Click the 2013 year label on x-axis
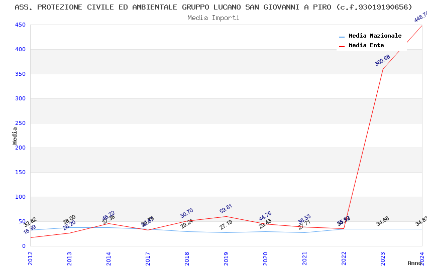427x276 pixels. 69,258
